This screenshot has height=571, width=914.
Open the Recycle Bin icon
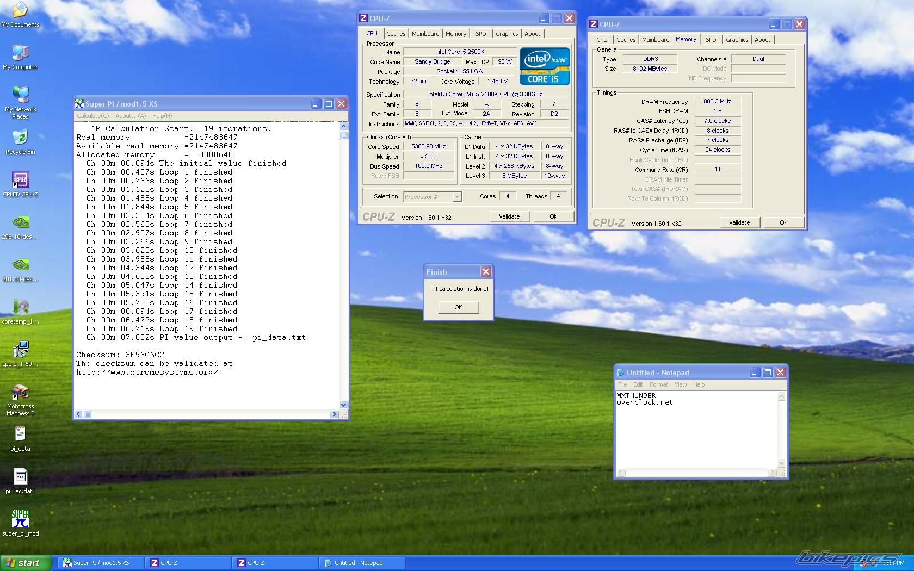point(20,138)
